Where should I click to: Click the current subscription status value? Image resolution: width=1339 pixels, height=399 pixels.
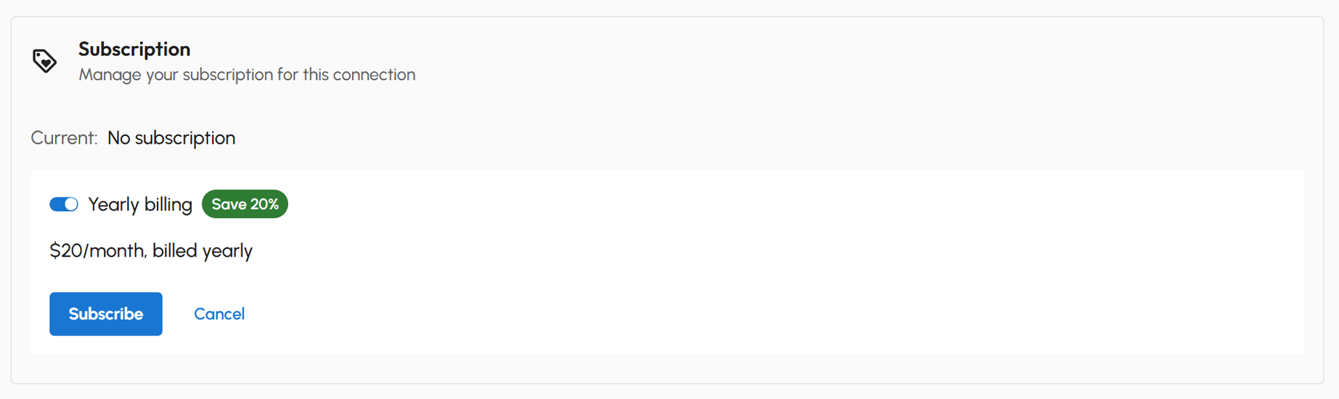pos(171,138)
